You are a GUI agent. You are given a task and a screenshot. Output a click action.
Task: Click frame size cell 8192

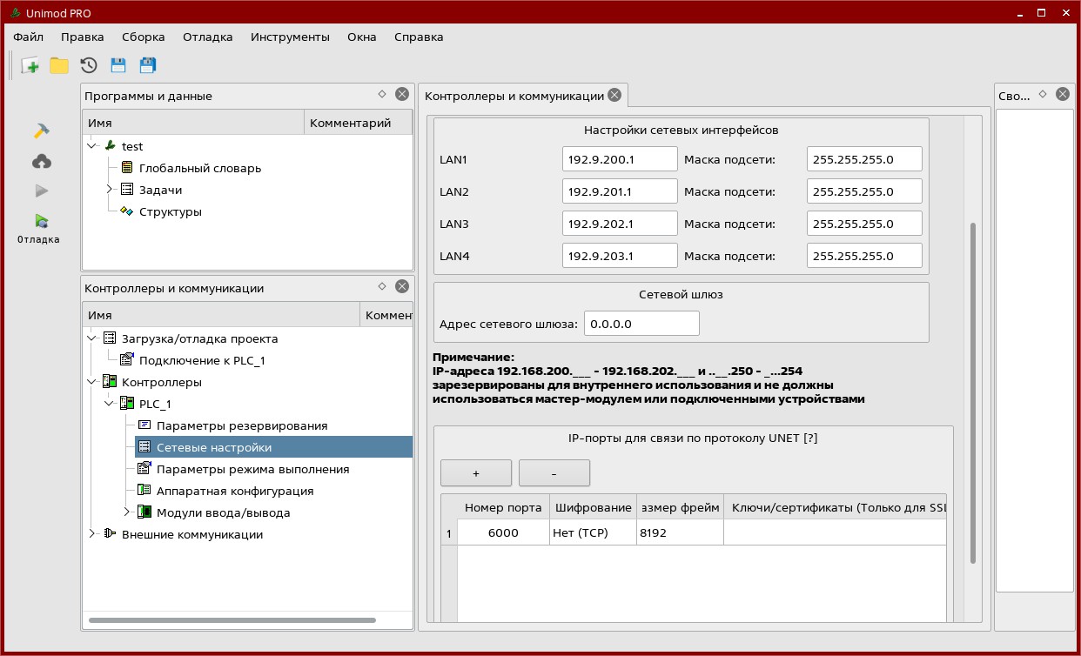tap(680, 532)
